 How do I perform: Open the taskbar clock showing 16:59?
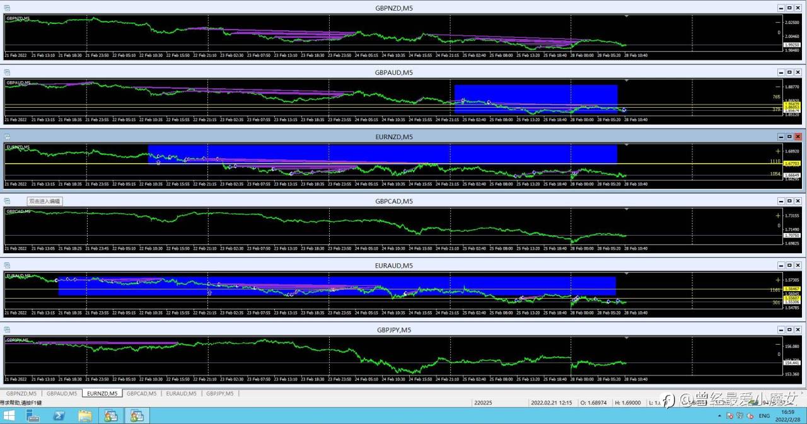point(788,416)
